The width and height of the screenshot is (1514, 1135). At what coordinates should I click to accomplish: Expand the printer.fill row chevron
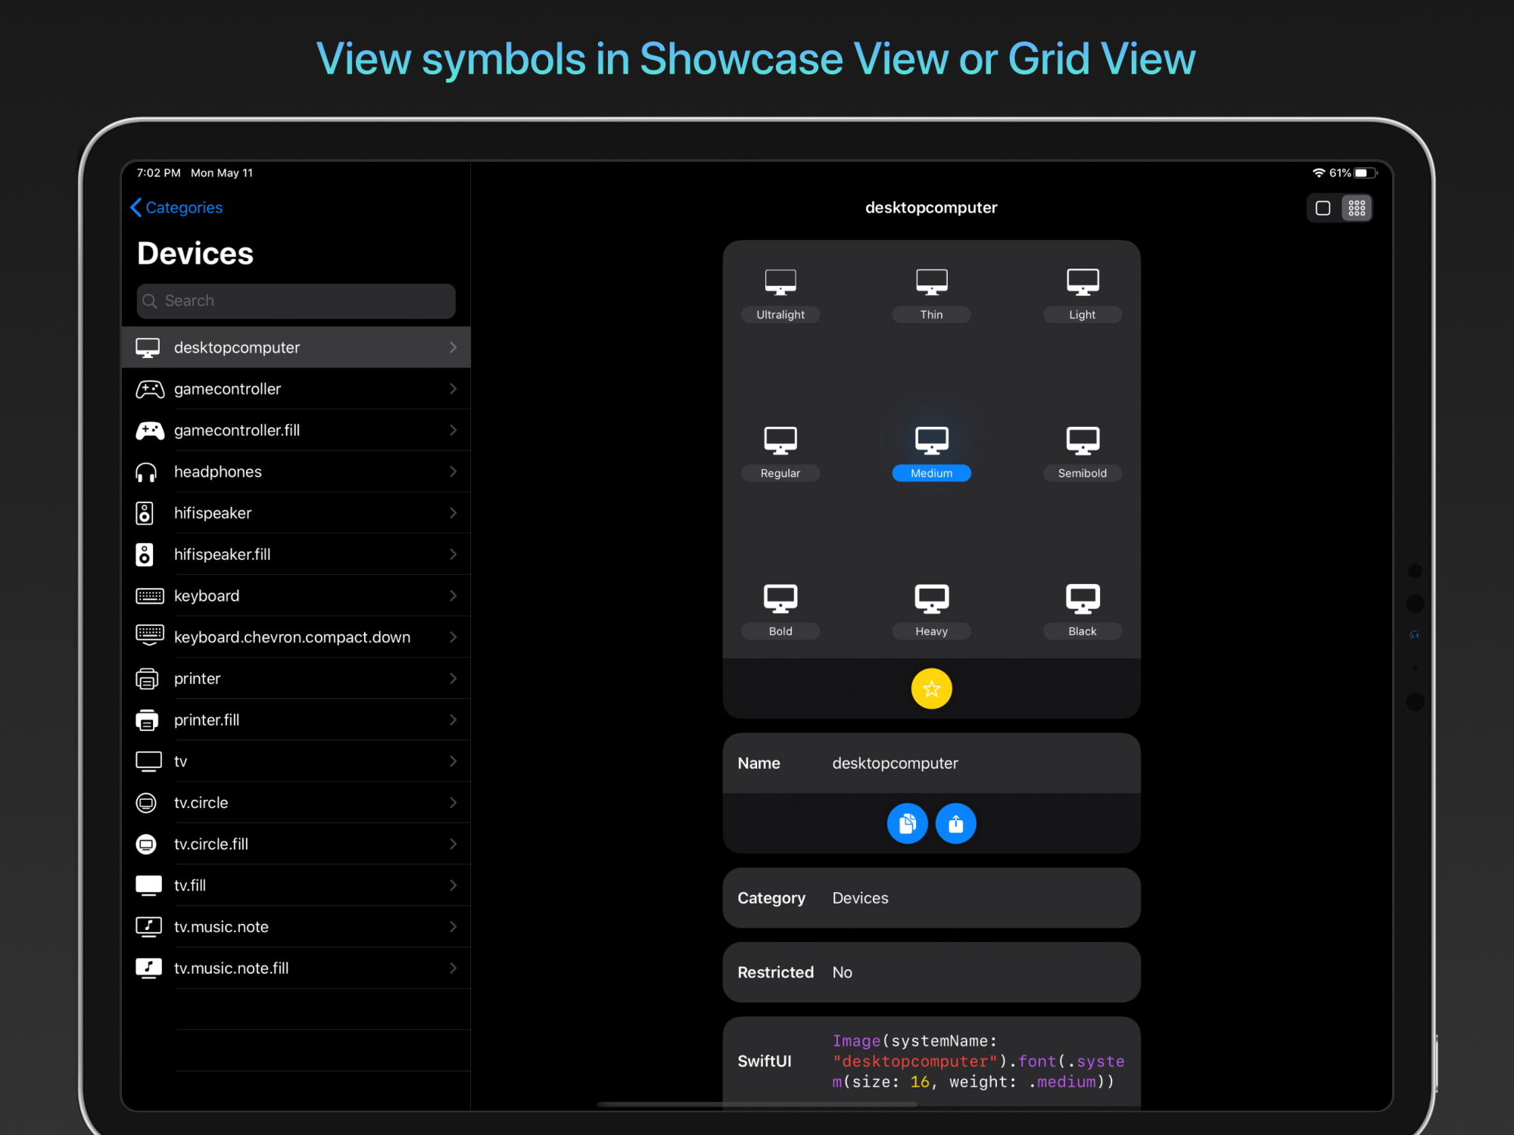coord(453,720)
